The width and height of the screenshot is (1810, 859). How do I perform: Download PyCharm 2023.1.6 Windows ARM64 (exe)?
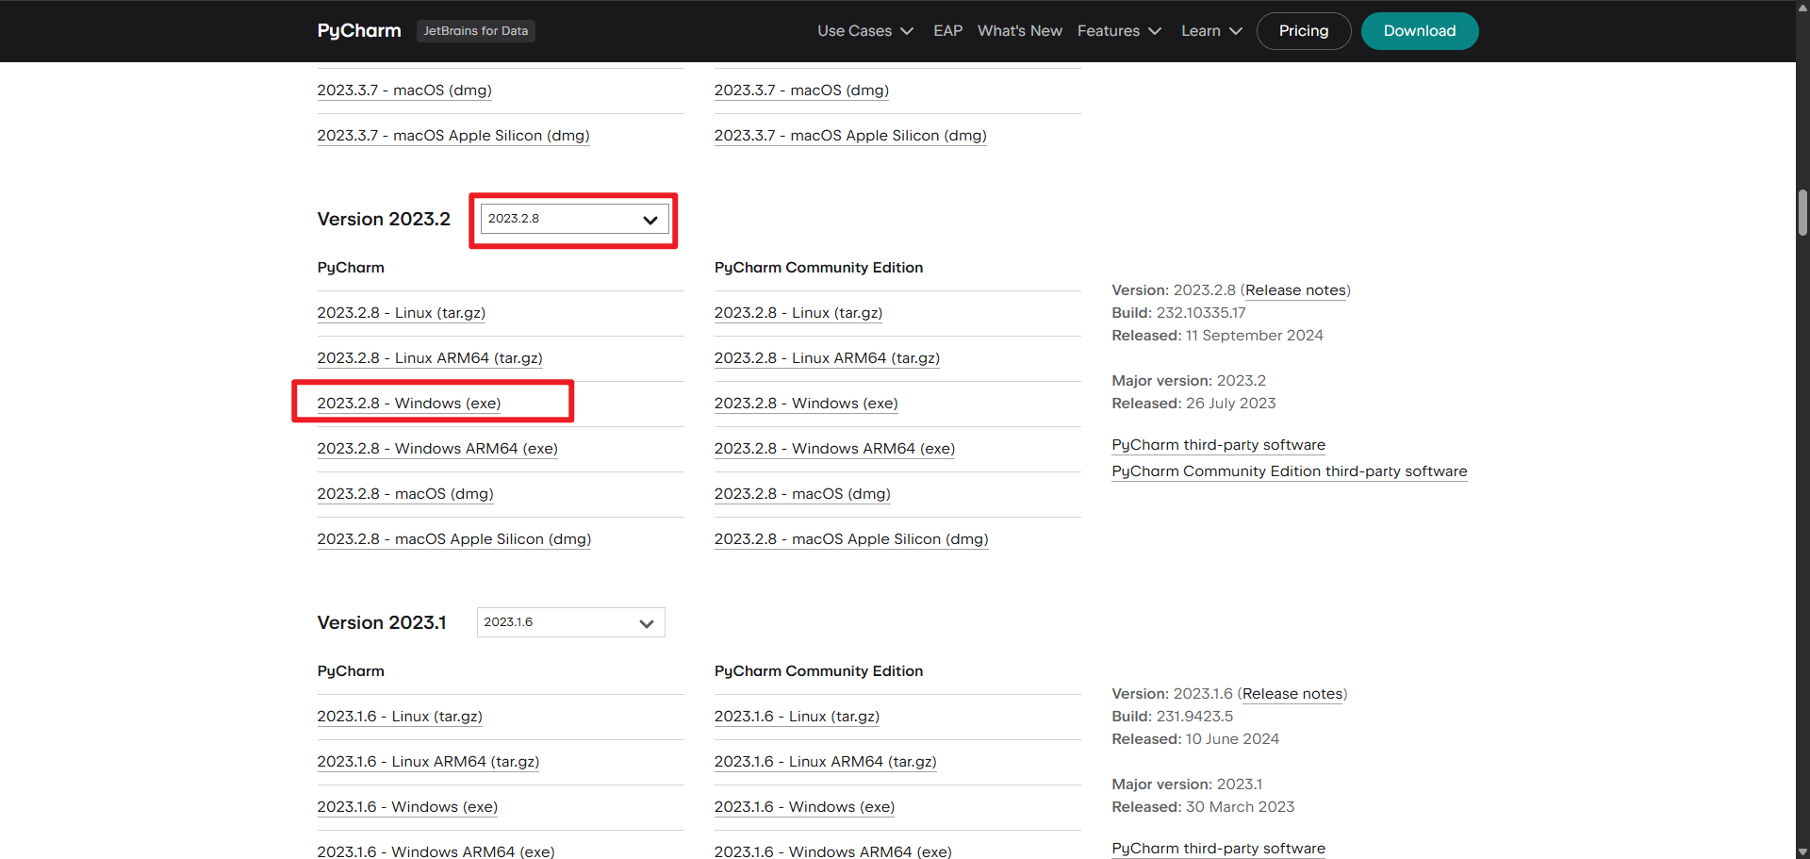coord(436,851)
